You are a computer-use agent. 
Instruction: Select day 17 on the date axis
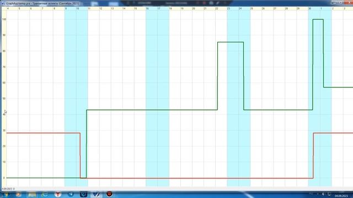point(159,9)
